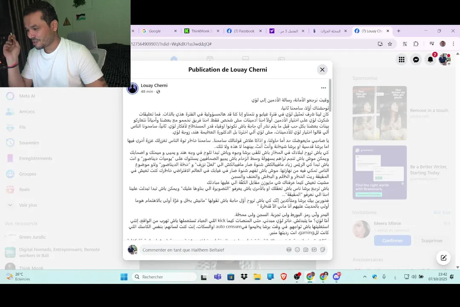Image resolution: width=460 pixels, height=307 pixels.
Task: Open Messenger from the top bar
Action: (416, 60)
